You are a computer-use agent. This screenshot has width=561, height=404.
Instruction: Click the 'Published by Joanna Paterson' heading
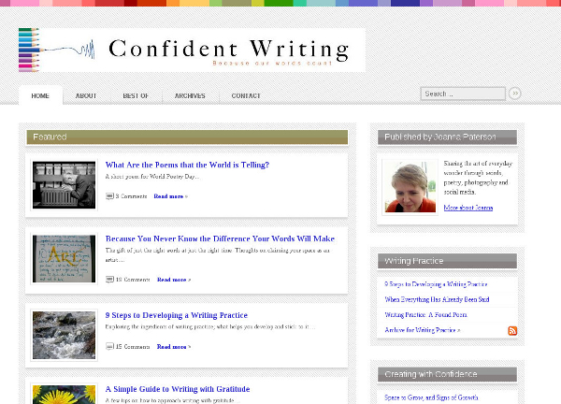447,137
